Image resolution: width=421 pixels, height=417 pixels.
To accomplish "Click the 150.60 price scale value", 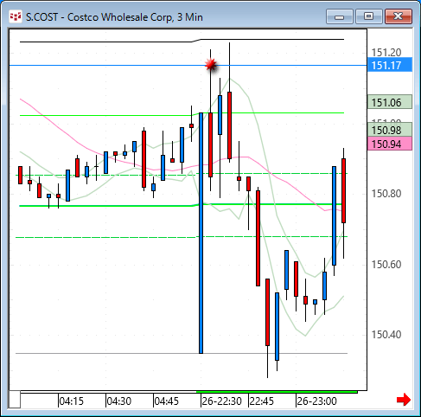I will pyautogui.click(x=386, y=265).
